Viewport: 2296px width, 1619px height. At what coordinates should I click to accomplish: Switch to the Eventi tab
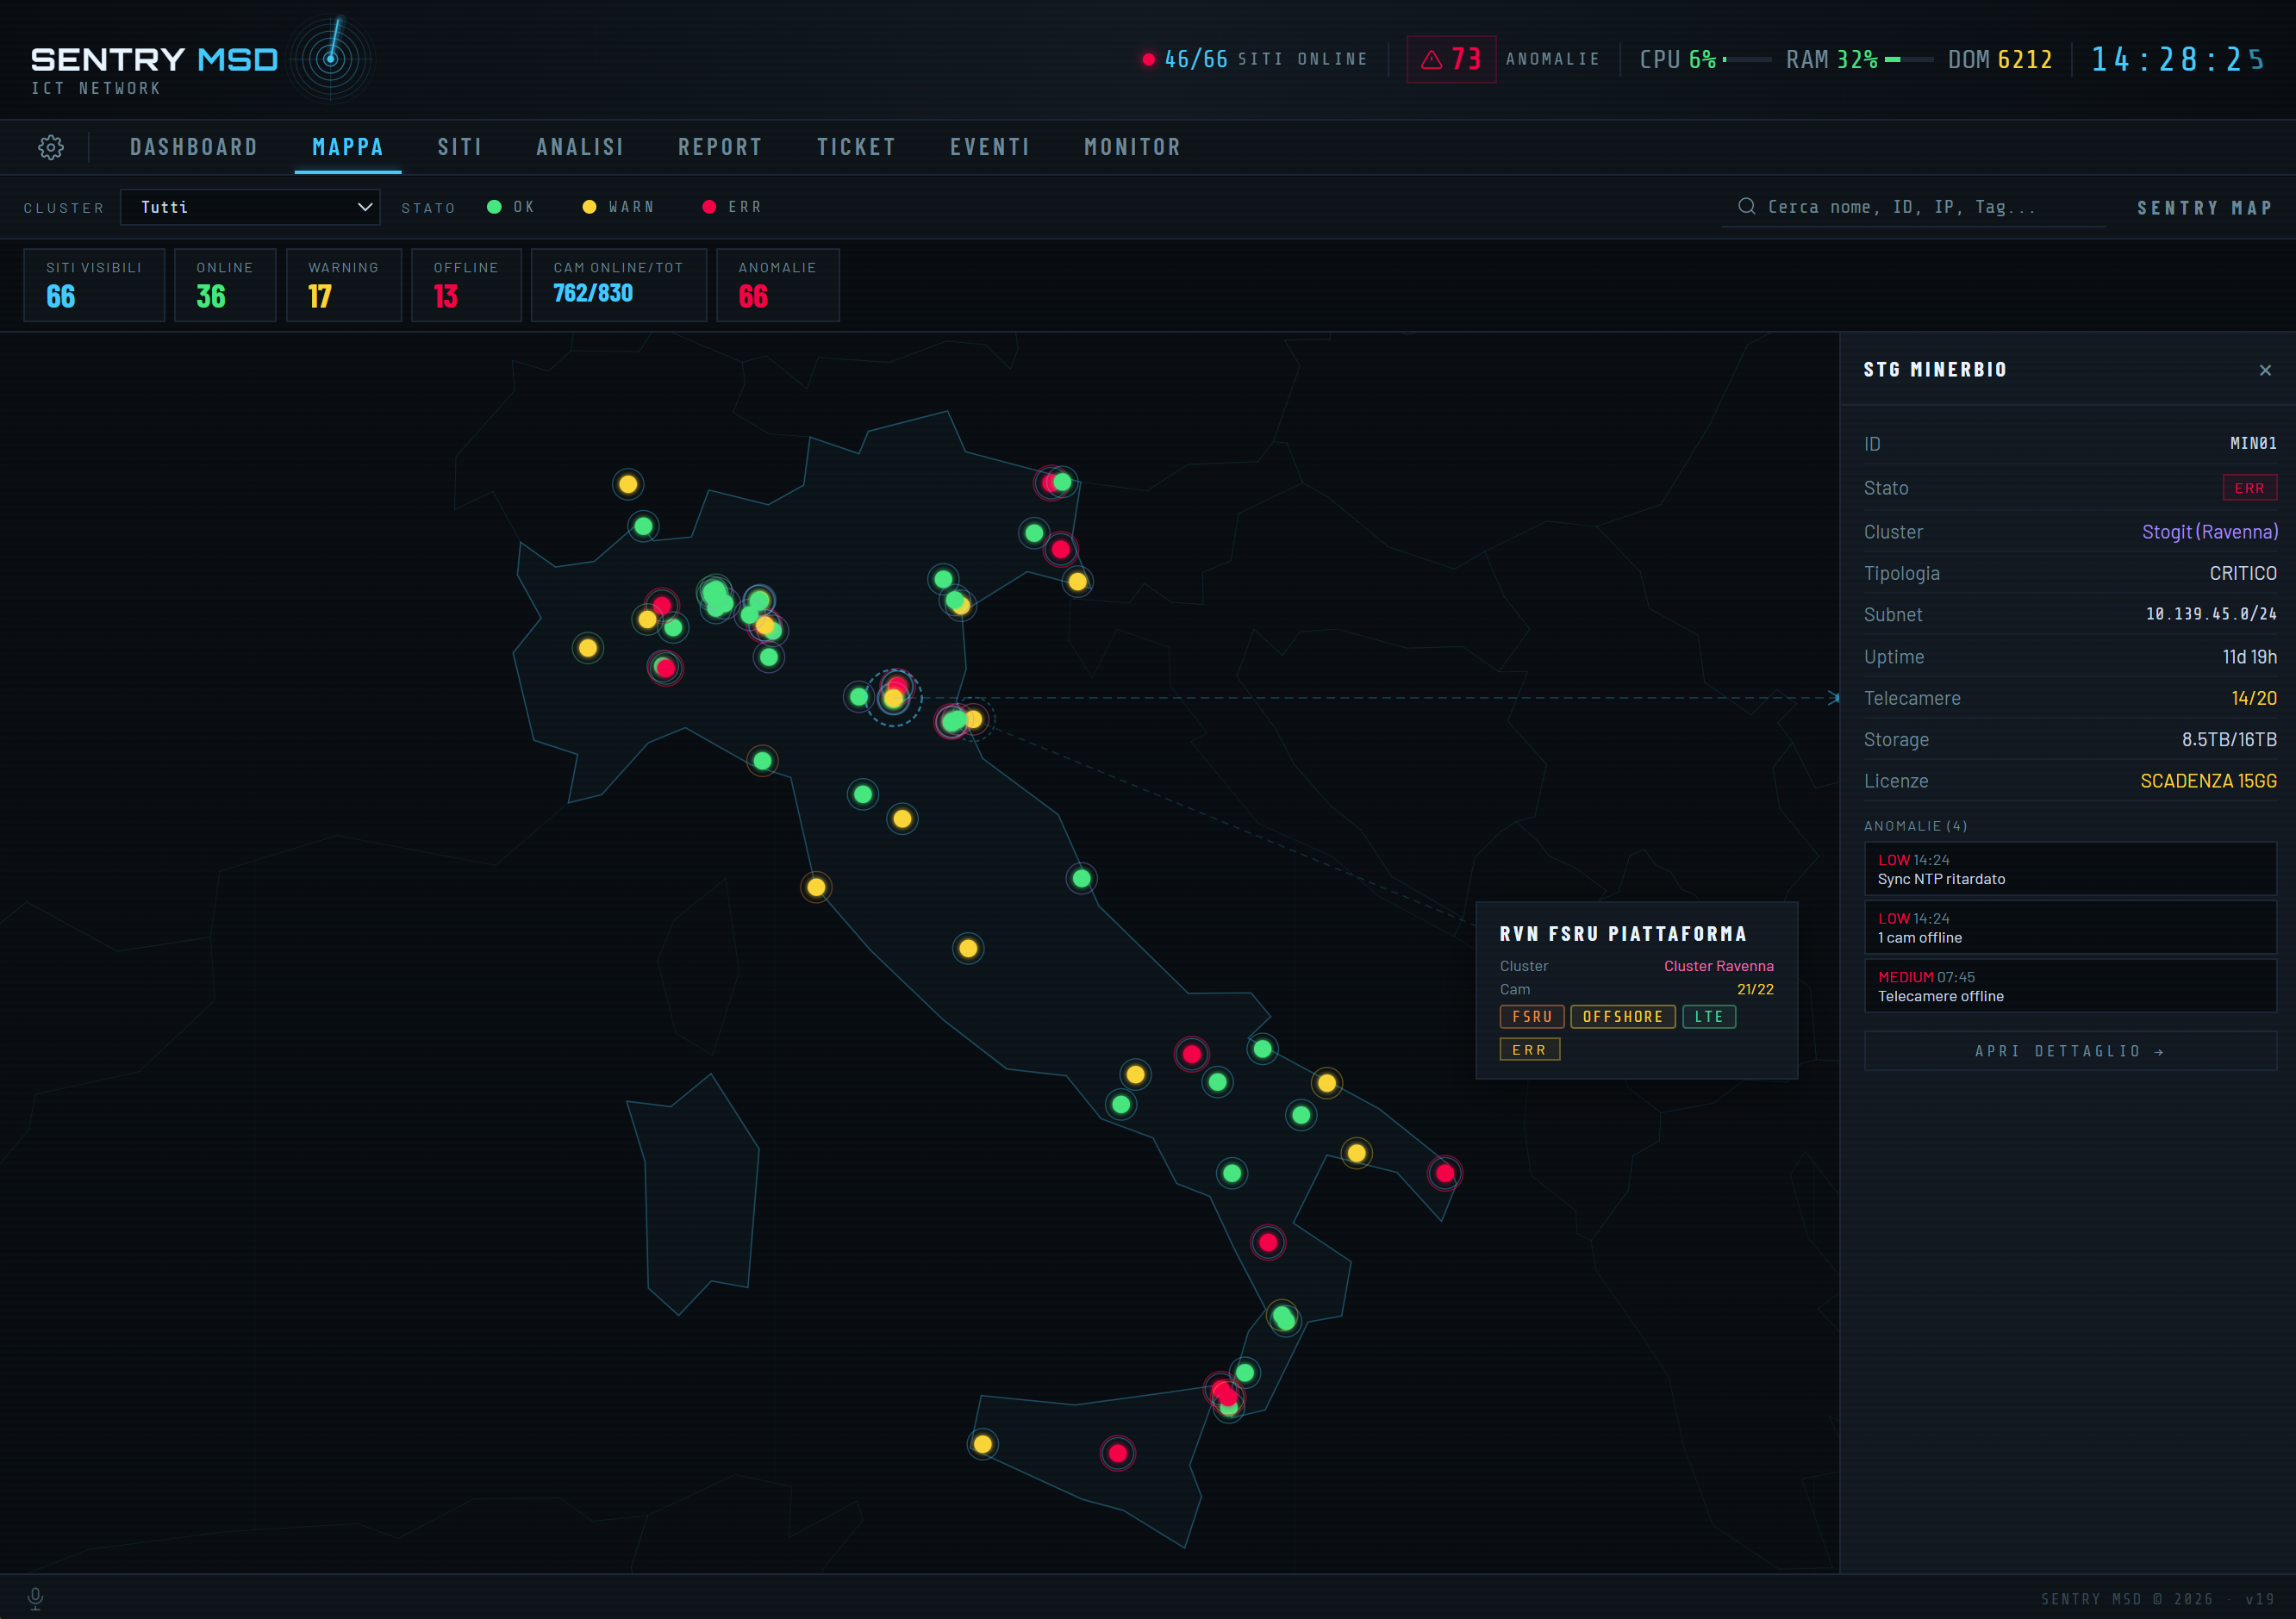pyautogui.click(x=990, y=147)
